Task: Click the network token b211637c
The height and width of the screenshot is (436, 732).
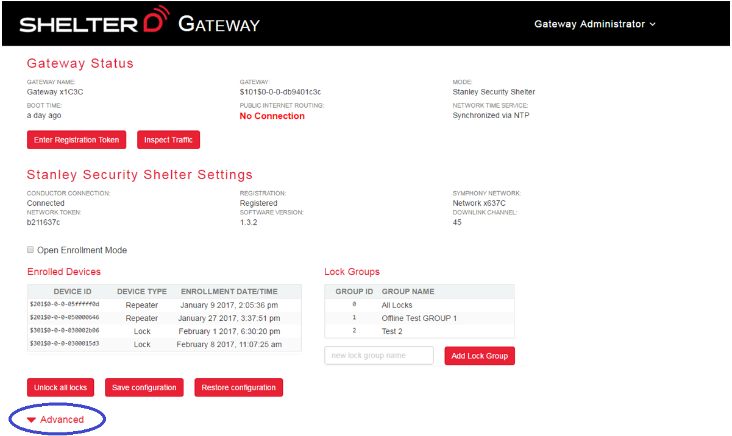Action: 43,222
